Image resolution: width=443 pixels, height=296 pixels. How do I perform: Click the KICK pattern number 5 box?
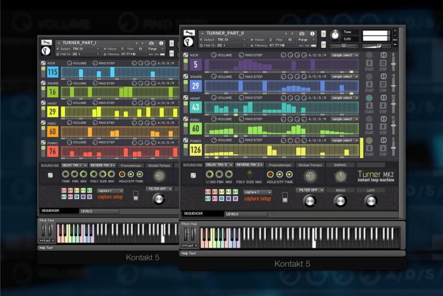[196, 65]
